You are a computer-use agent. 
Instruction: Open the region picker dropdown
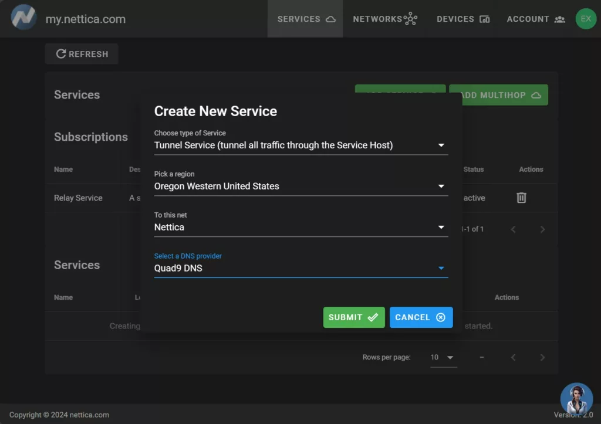pyautogui.click(x=441, y=186)
